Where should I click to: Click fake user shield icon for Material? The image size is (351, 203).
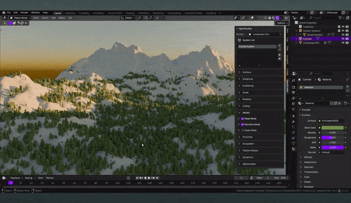(x=331, y=103)
